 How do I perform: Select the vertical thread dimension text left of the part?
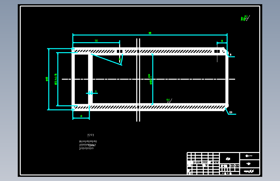tap(56, 79)
